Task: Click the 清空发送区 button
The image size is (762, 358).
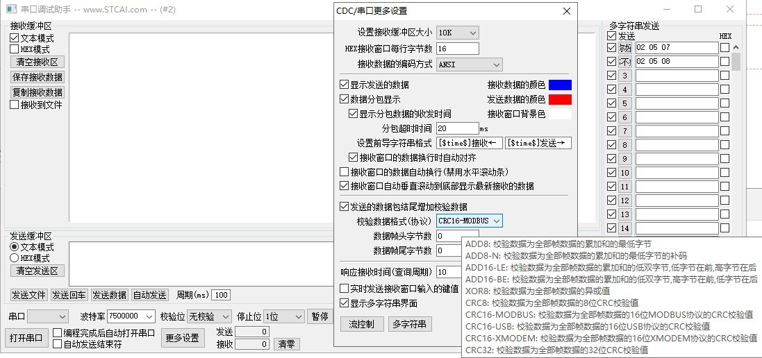Action: click(37, 271)
